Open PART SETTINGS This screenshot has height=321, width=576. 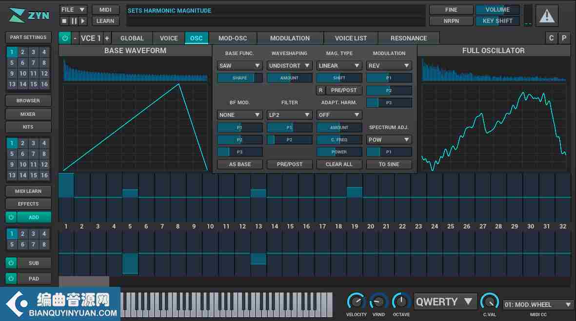[28, 38]
